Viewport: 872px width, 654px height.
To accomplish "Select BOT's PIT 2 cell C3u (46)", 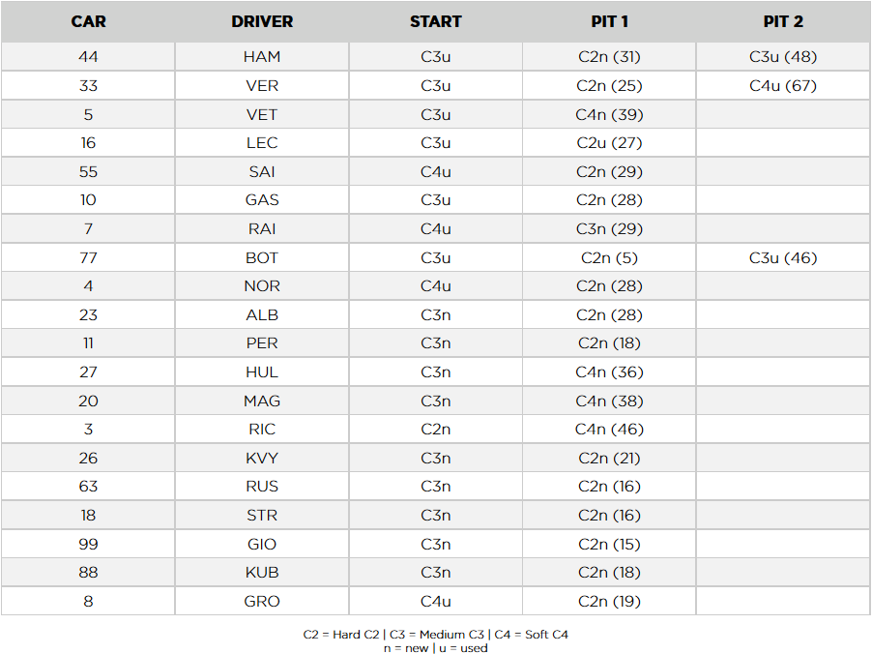I will click(x=783, y=258).
